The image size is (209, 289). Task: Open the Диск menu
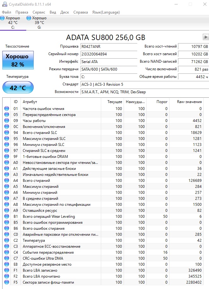coord(65,12)
